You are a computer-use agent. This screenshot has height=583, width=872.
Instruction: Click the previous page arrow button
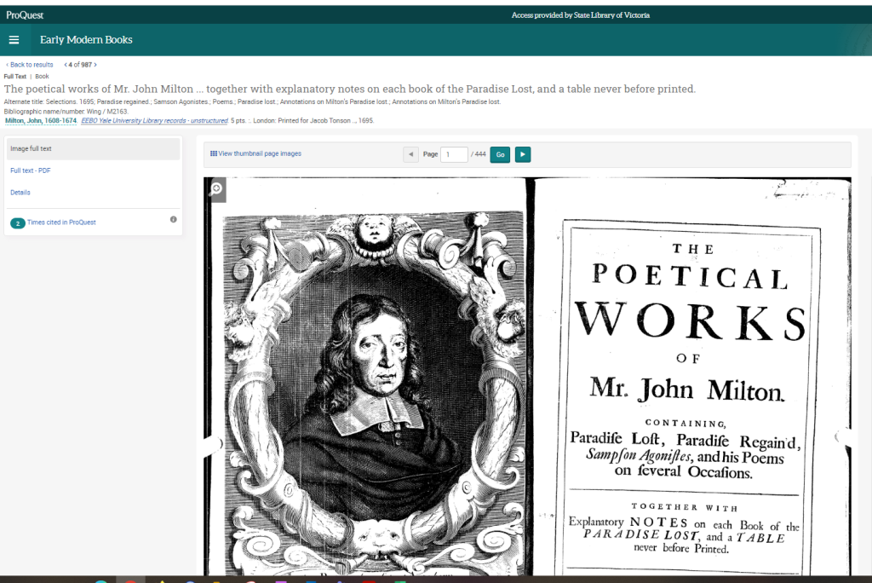tap(410, 154)
